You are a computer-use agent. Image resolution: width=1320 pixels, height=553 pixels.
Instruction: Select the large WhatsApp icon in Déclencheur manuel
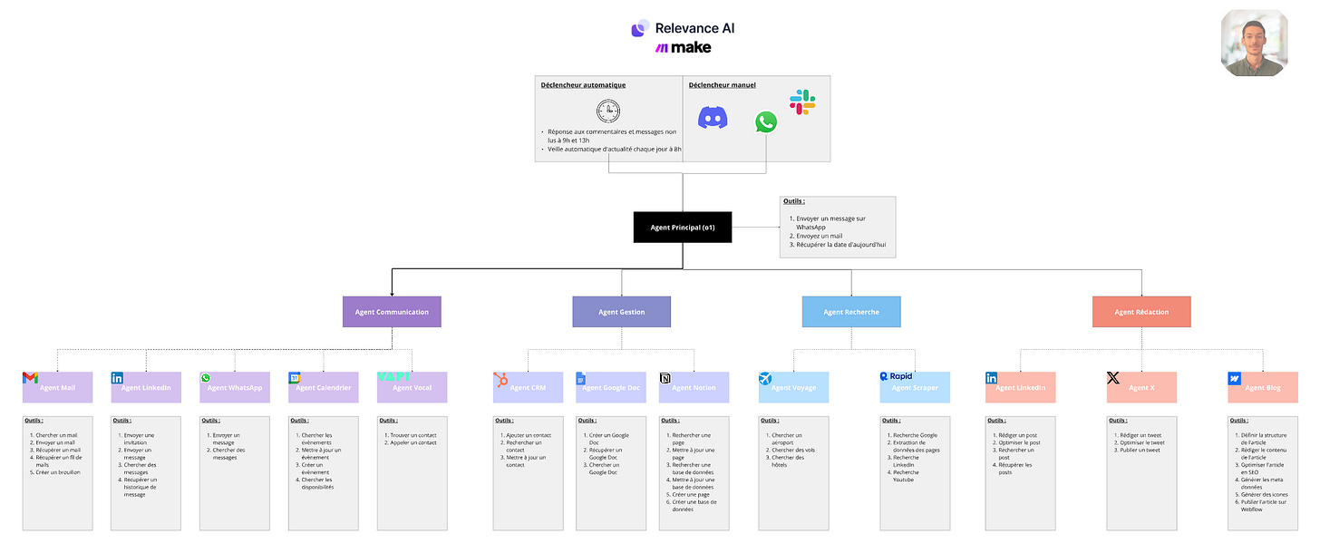click(x=766, y=121)
